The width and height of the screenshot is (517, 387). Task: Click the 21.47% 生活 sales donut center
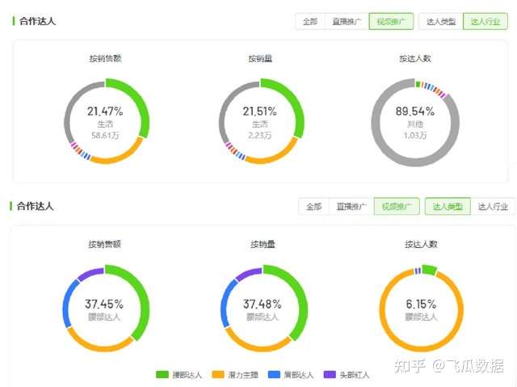pos(106,122)
